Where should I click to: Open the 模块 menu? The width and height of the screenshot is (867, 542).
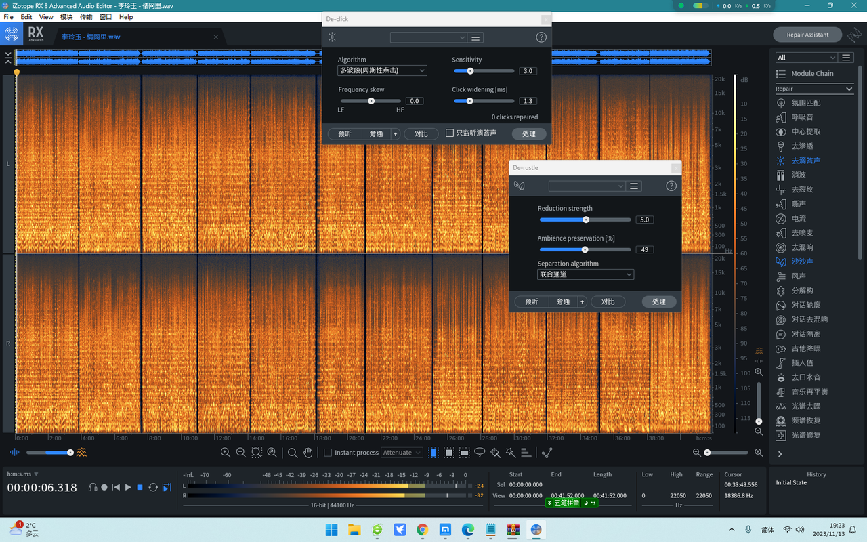point(66,16)
